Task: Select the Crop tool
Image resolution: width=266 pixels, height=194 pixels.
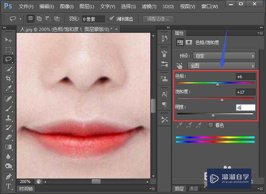Action: [x=8, y=78]
